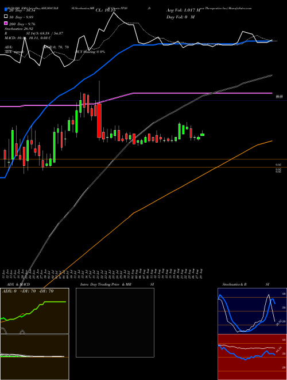Click the MACD sub-panel below the ADX chart
287x380 pixels.
(x=34, y=357)
